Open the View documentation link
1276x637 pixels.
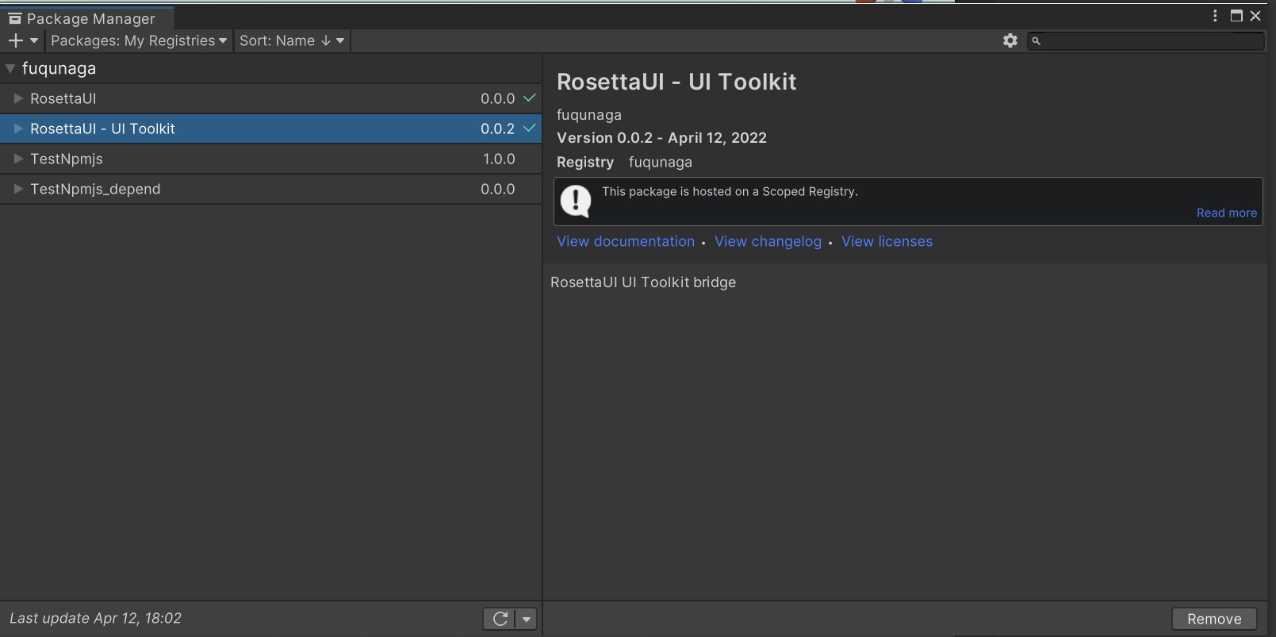tap(625, 241)
